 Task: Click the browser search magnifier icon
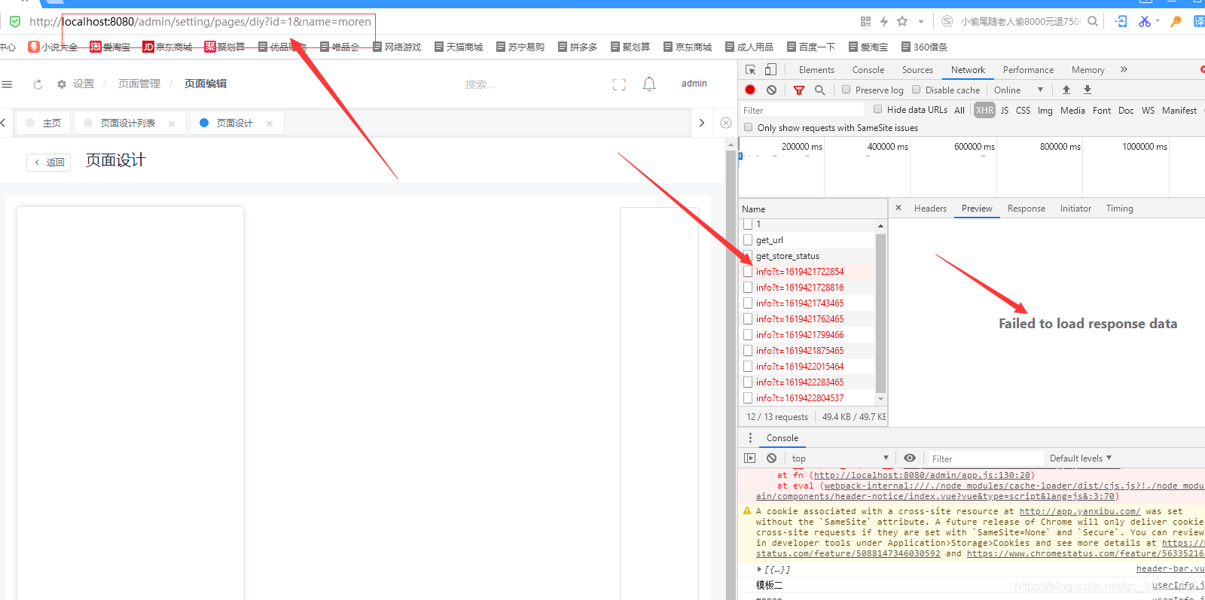point(1093,21)
